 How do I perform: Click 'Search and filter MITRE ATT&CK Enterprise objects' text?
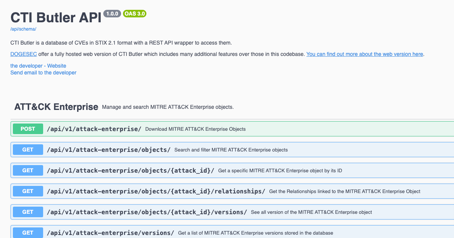[x=231, y=150]
